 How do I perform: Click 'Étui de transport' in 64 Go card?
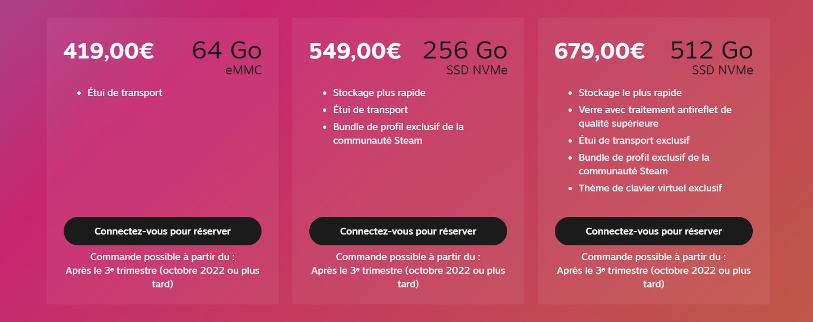(125, 93)
